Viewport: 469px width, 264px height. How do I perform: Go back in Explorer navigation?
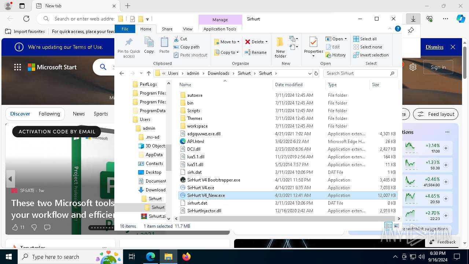tap(122, 73)
